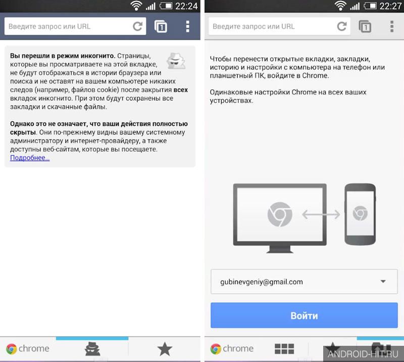Click the account dropdown arrow

pyautogui.click(x=383, y=282)
